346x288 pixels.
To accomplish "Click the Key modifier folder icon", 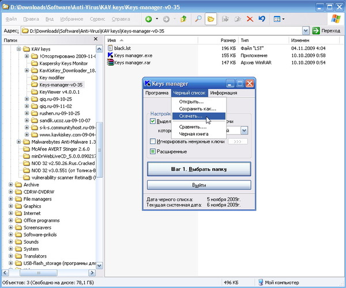I will [x=34, y=78].
